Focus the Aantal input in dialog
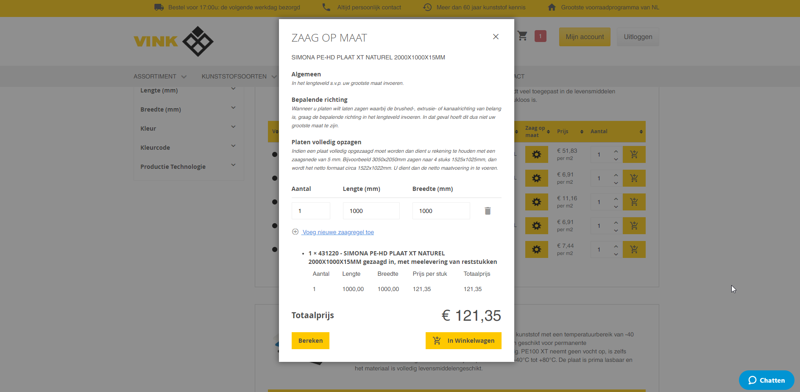The image size is (800, 392). pyautogui.click(x=311, y=211)
